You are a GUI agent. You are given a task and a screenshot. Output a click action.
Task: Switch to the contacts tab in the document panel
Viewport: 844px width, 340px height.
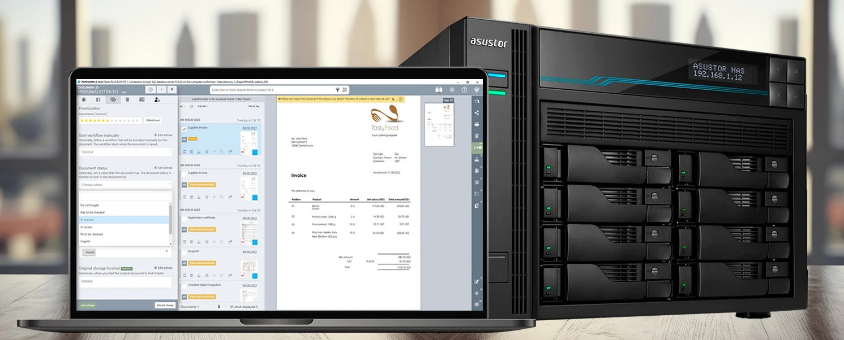(157, 100)
